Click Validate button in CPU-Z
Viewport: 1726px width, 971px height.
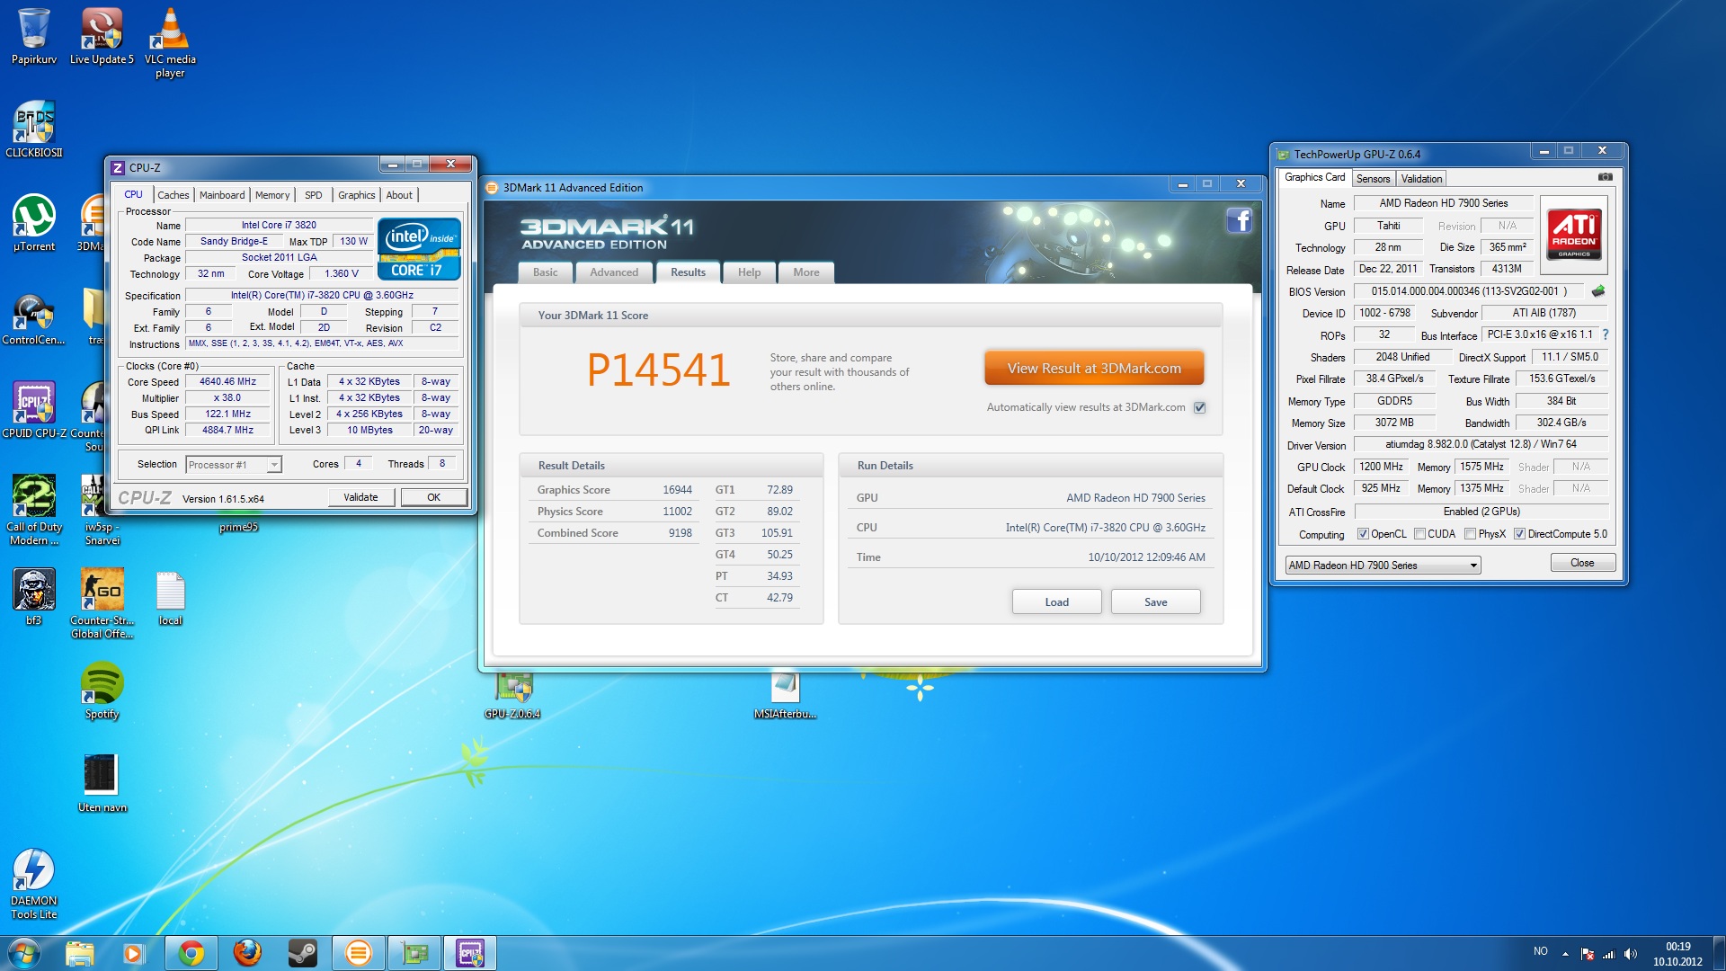[360, 497]
